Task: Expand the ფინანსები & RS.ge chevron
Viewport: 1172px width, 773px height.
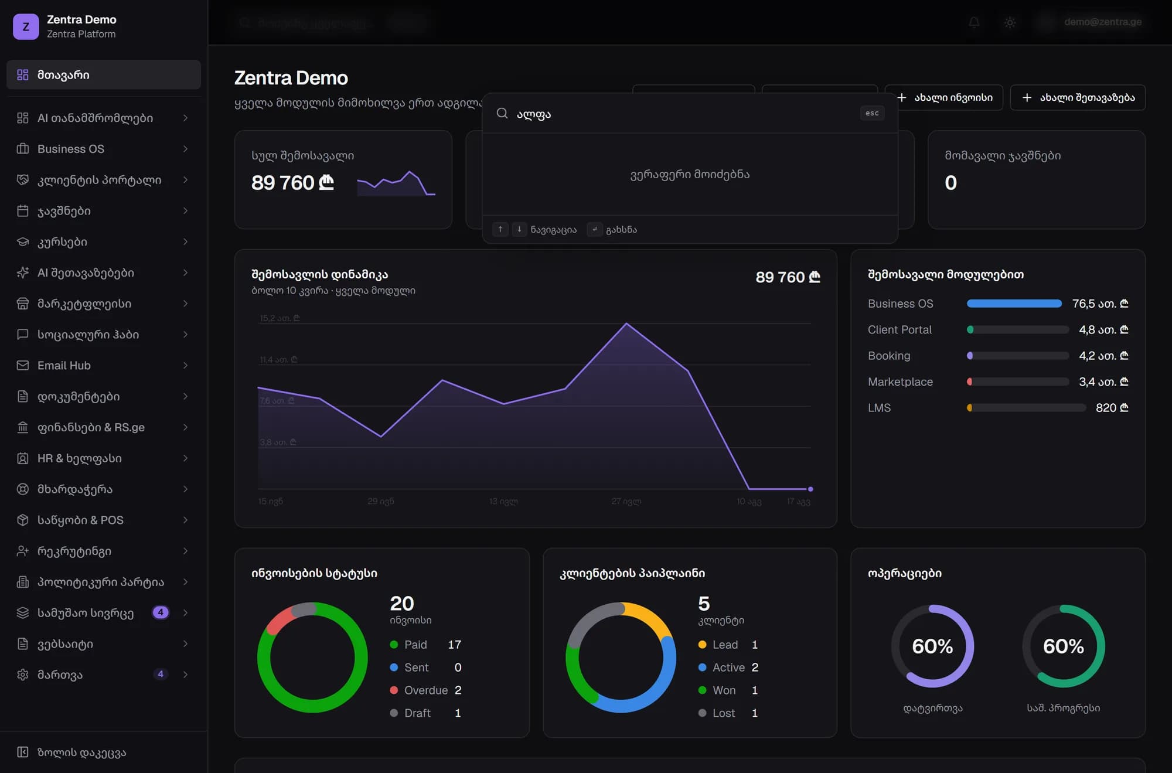Action: click(x=185, y=427)
